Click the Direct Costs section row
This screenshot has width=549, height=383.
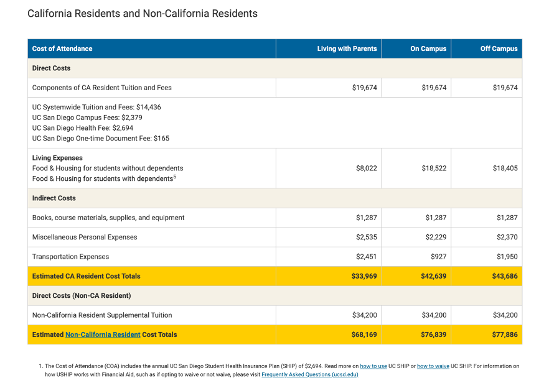(x=52, y=68)
